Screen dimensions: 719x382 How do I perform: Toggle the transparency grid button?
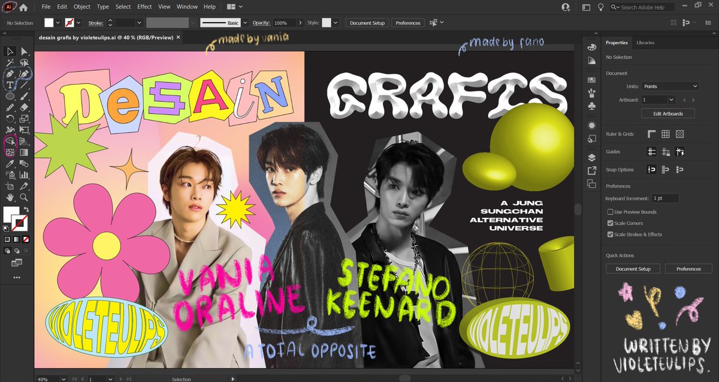[x=679, y=134]
